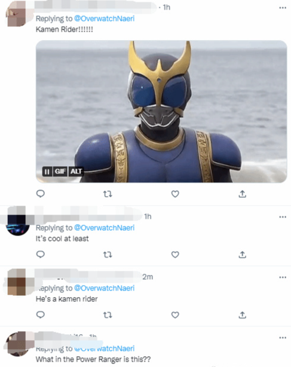Show the ALT description of the GIF
The image size is (291, 367).
pos(76,172)
